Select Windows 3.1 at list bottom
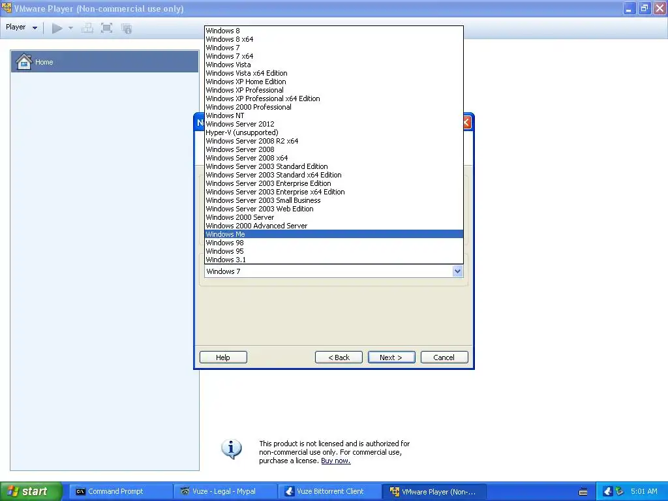Viewport: 668px width, 501px height. 334,260
